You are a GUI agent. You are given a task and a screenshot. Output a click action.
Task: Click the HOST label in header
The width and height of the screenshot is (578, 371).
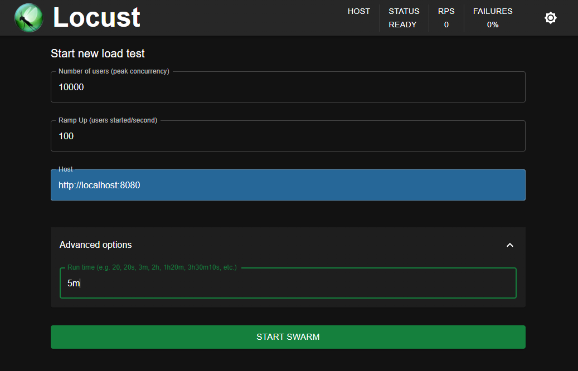tap(358, 12)
